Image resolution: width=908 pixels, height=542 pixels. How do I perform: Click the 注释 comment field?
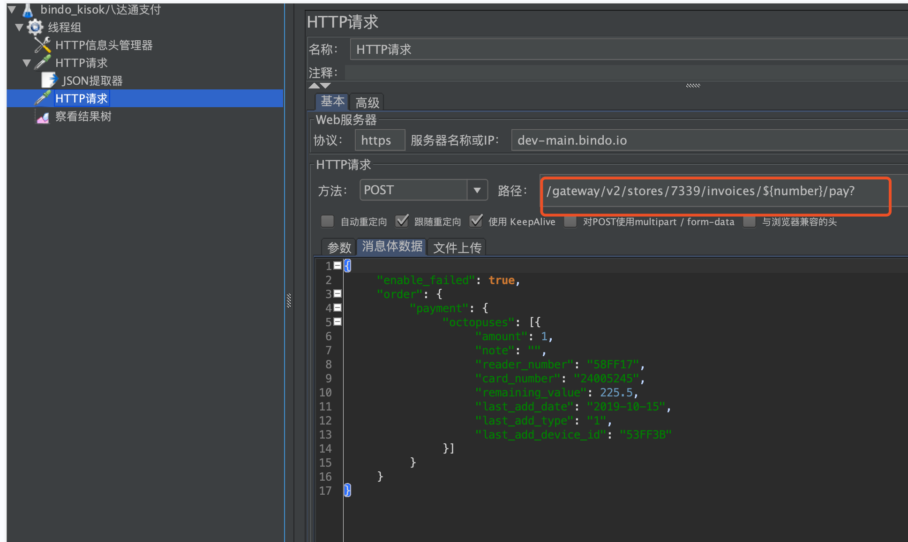tap(626, 73)
